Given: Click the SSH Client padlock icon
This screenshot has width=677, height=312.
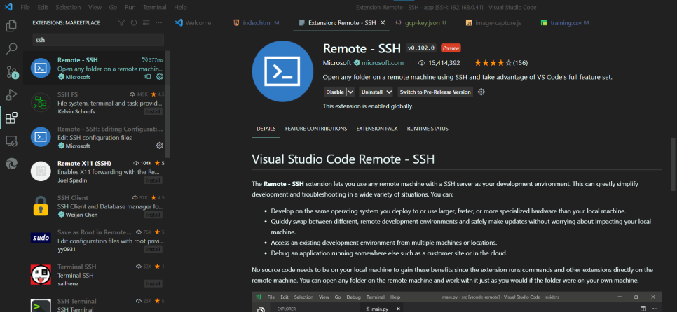Looking at the screenshot, I should coord(41,206).
